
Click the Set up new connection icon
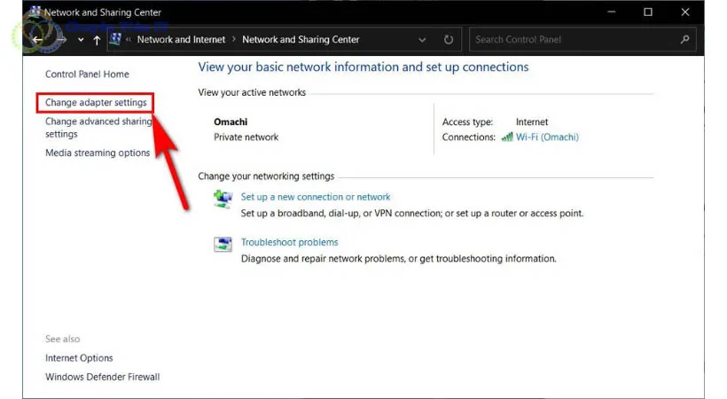click(x=223, y=199)
